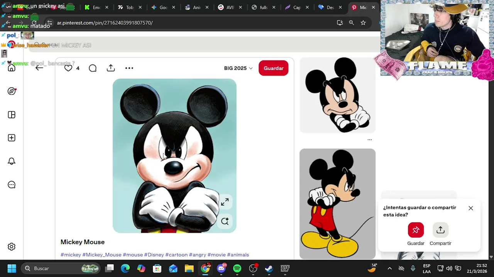Open volume control in system tray
Viewport: 494px width, 277px height.
[449, 269]
